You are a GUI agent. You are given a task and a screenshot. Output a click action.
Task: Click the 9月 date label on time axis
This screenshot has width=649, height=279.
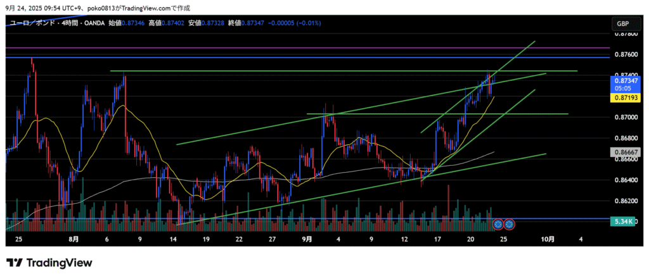pyautogui.click(x=307, y=240)
